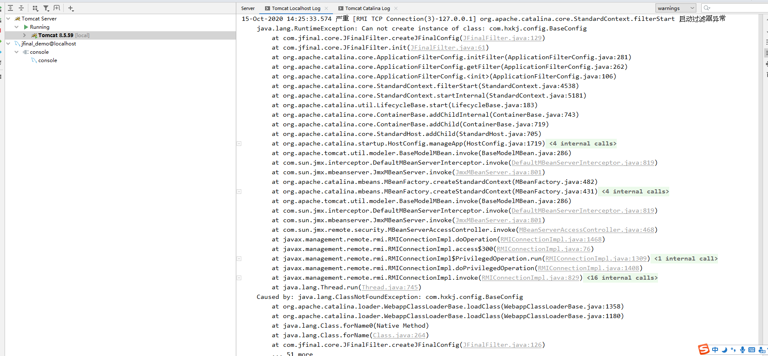Click the 'Caused by: java.lang.ClassNotFoundException' line
The image size is (768, 356).
click(390, 297)
